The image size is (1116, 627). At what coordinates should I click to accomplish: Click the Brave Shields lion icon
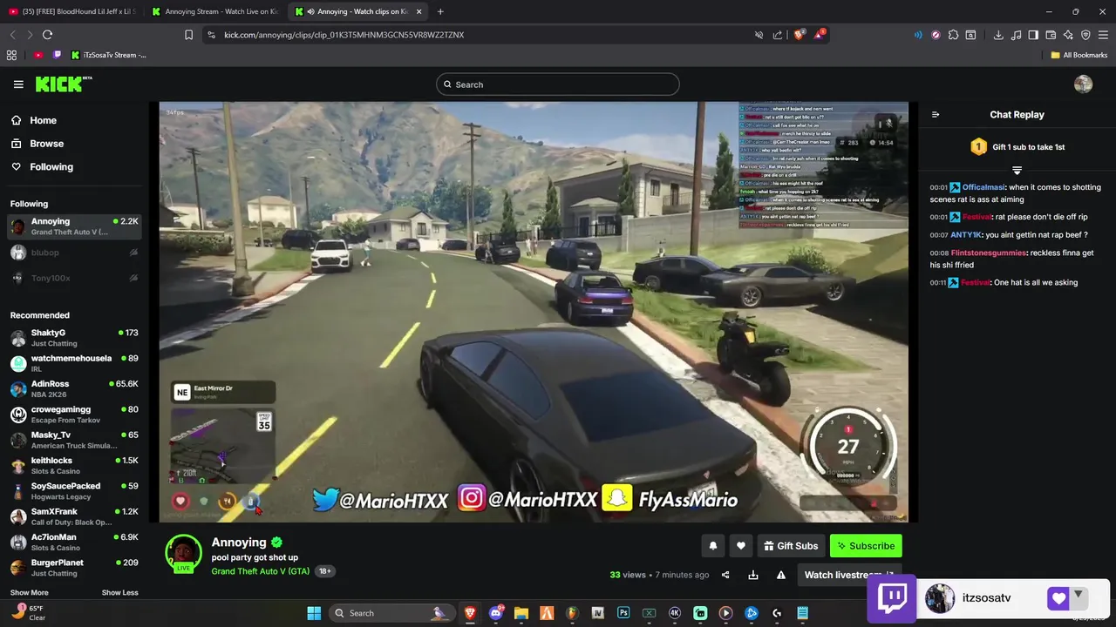[x=799, y=35]
